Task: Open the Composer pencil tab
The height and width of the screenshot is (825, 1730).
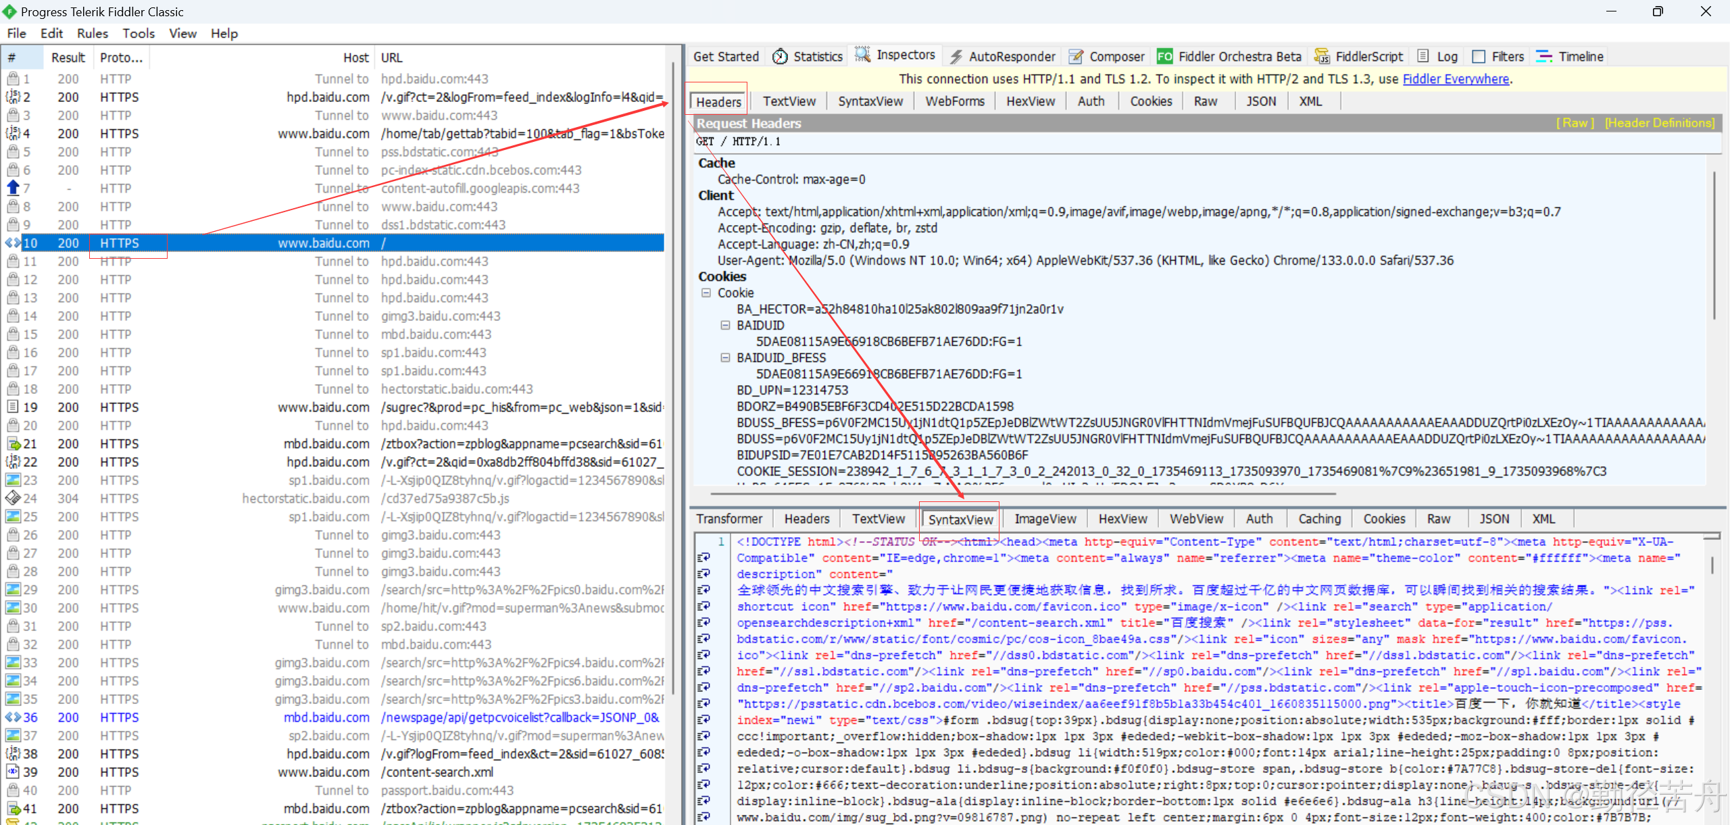Action: [x=1076, y=57]
